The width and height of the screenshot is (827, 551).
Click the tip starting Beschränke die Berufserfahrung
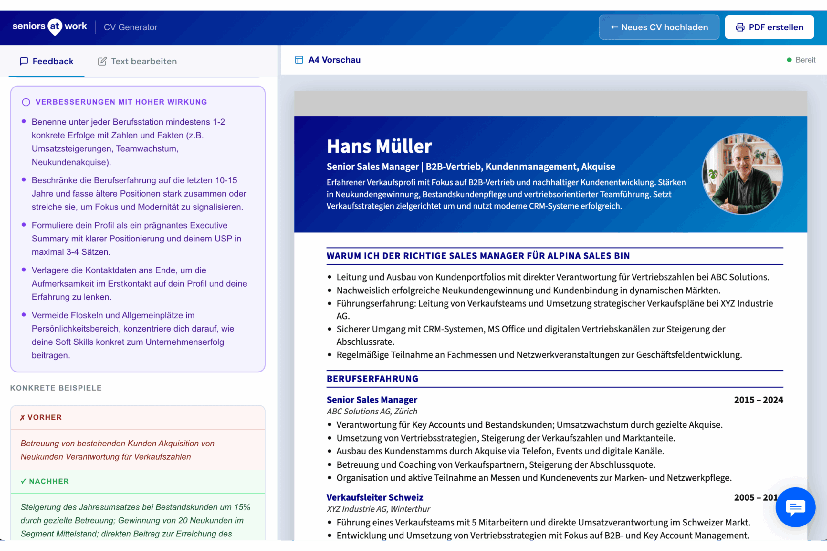click(139, 194)
